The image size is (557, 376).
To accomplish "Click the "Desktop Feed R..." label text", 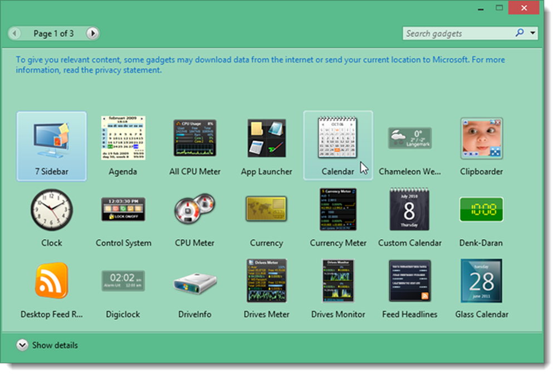I will click(51, 314).
